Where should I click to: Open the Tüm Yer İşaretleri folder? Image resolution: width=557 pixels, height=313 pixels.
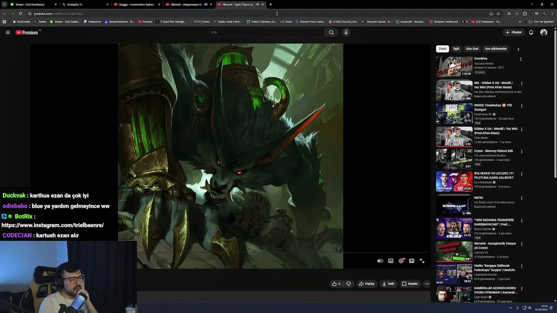coord(541,22)
